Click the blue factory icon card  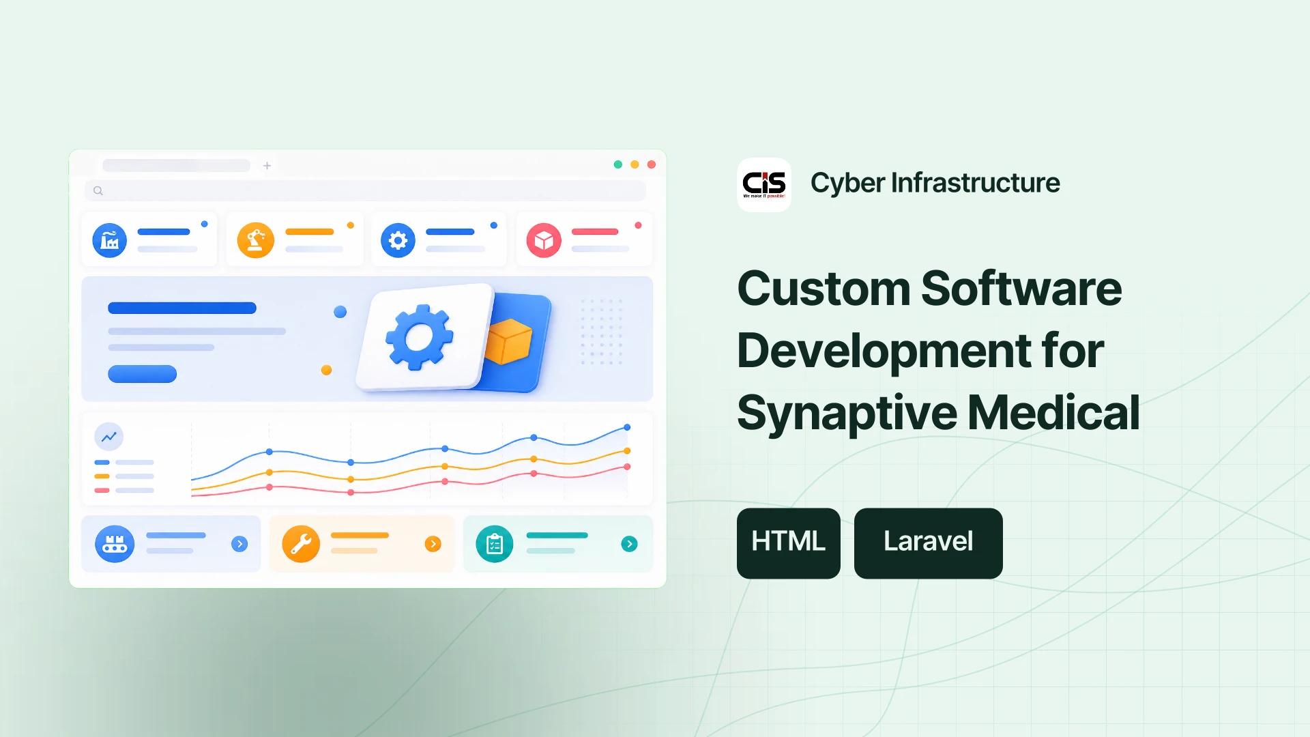tap(149, 240)
